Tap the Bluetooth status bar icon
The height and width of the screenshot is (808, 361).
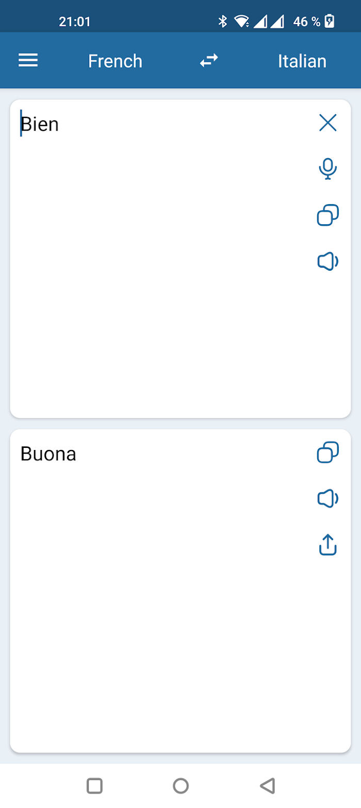(223, 21)
